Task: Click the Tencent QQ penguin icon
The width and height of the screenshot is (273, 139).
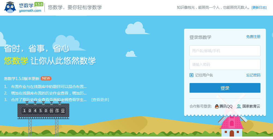Action: 217,106
